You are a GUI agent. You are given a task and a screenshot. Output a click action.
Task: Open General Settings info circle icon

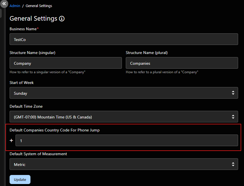(62, 19)
